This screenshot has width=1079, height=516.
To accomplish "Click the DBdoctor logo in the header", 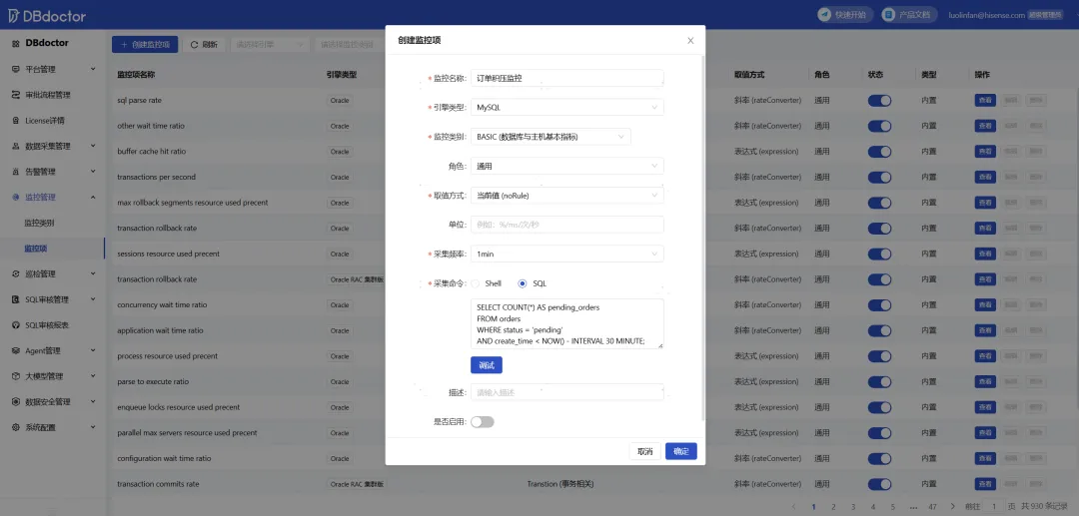I will coord(48,14).
